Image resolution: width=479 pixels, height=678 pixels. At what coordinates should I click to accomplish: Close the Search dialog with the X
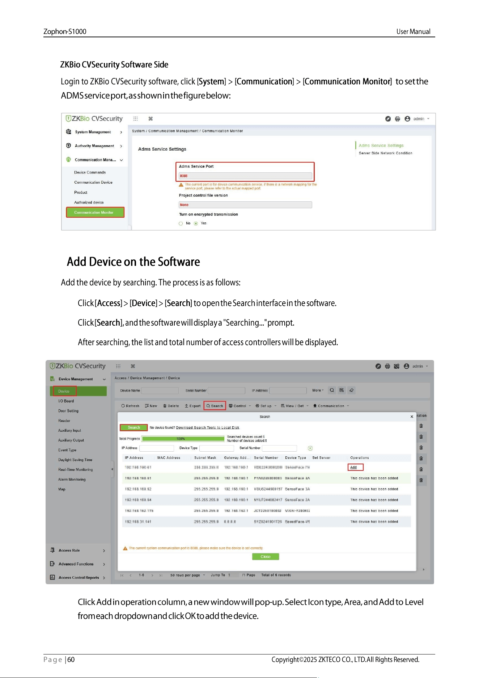(412, 417)
